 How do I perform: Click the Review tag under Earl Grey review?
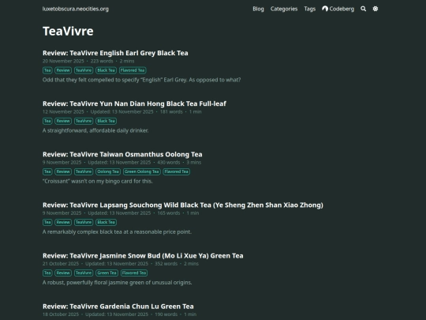63,70
